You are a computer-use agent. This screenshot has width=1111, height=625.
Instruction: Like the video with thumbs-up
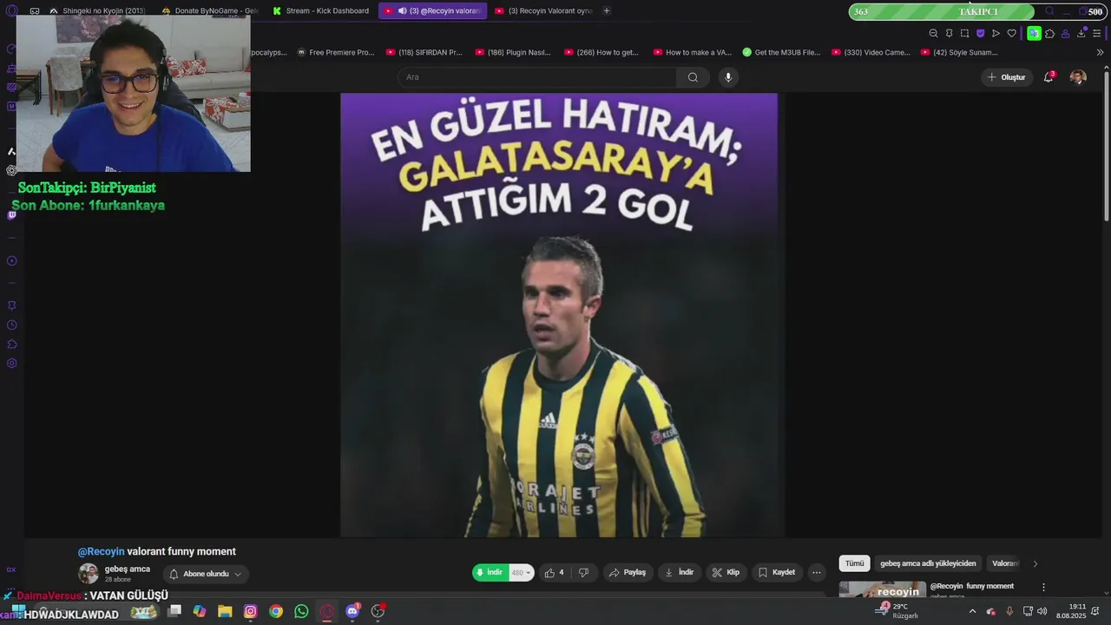pos(554,573)
